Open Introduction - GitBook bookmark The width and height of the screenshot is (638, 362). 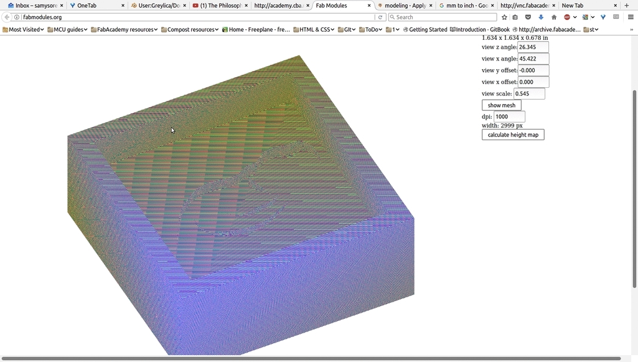pyautogui.click(x=480, y=29)
